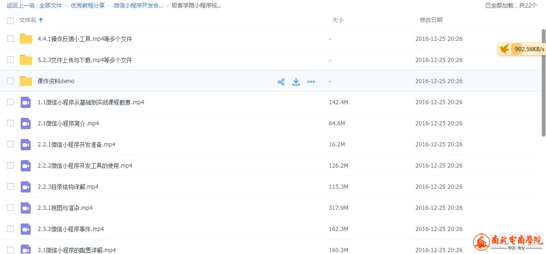Check the box for 5.2.3文件上传与下载 folder
546x254 pixels.
(10, 60)
